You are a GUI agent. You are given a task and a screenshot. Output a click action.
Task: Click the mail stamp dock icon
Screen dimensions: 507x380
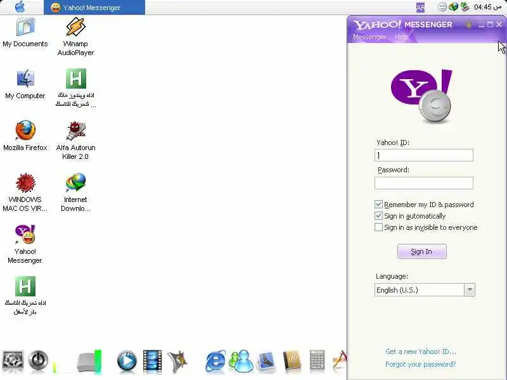pyautogui.click(x=266, y=361)
